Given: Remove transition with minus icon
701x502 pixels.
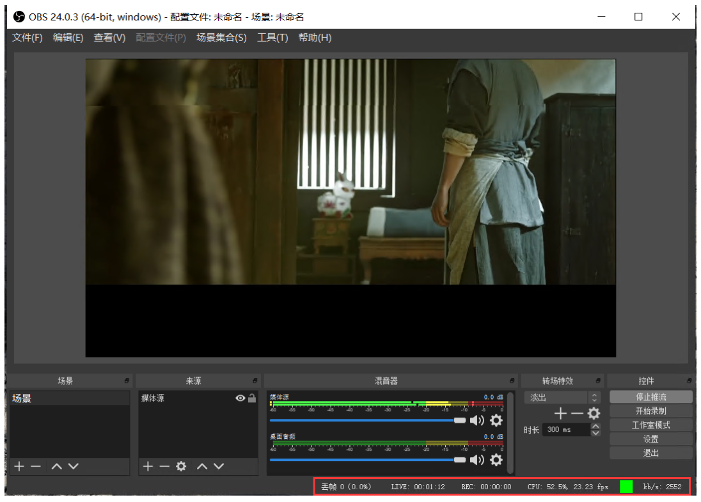Looking at the screenshot, I should coord(577,414).
